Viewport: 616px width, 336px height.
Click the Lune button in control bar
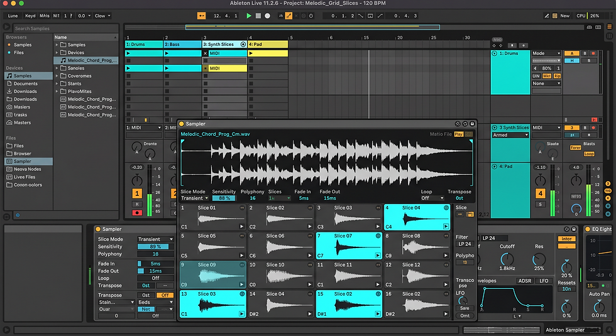pos(13,16)
